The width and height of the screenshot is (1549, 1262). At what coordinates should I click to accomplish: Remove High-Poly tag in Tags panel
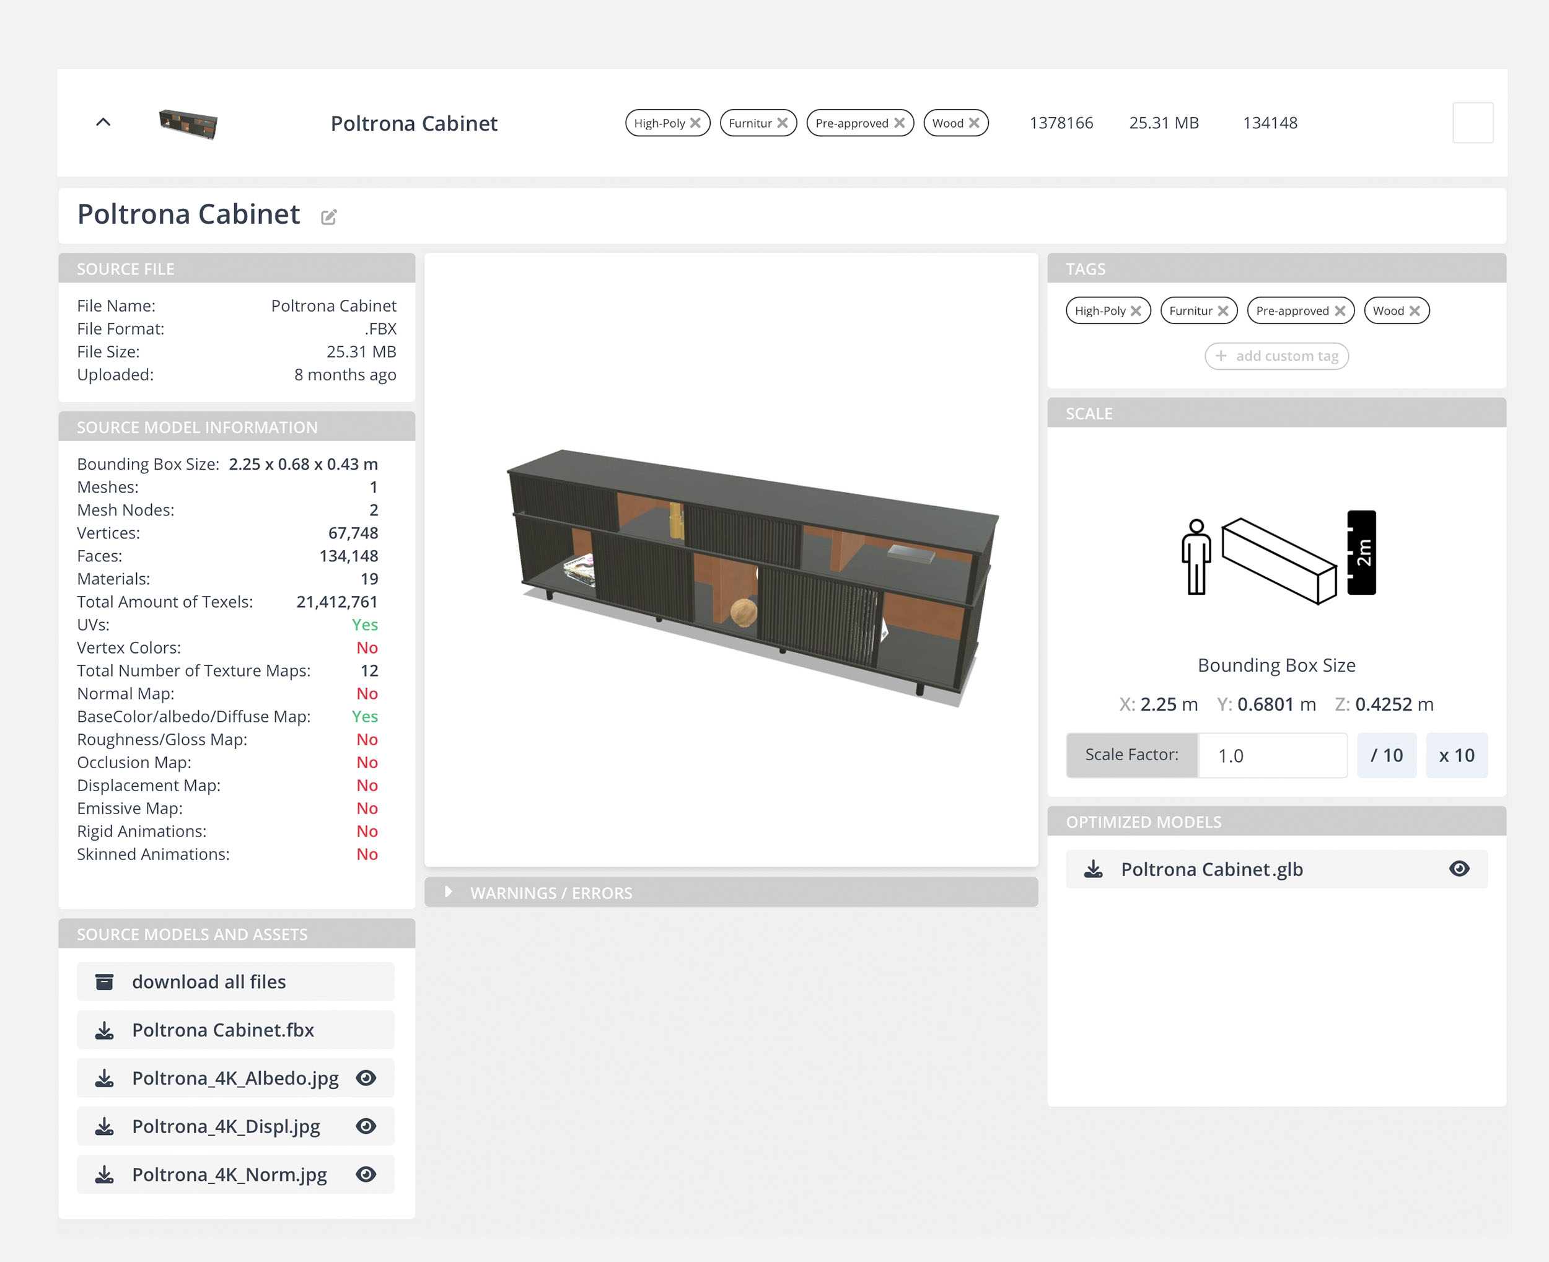[1136, 310]
